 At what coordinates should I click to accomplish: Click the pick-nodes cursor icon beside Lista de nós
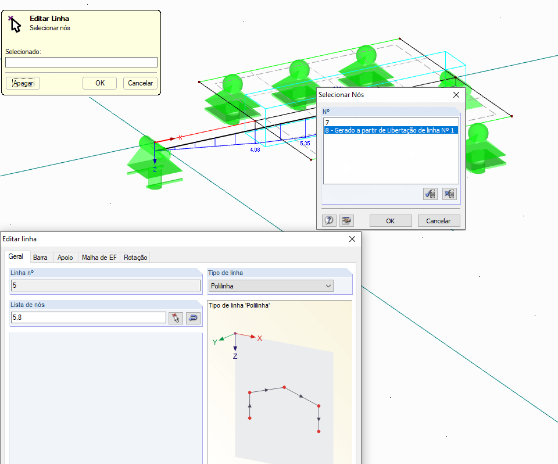click(176, 318)
